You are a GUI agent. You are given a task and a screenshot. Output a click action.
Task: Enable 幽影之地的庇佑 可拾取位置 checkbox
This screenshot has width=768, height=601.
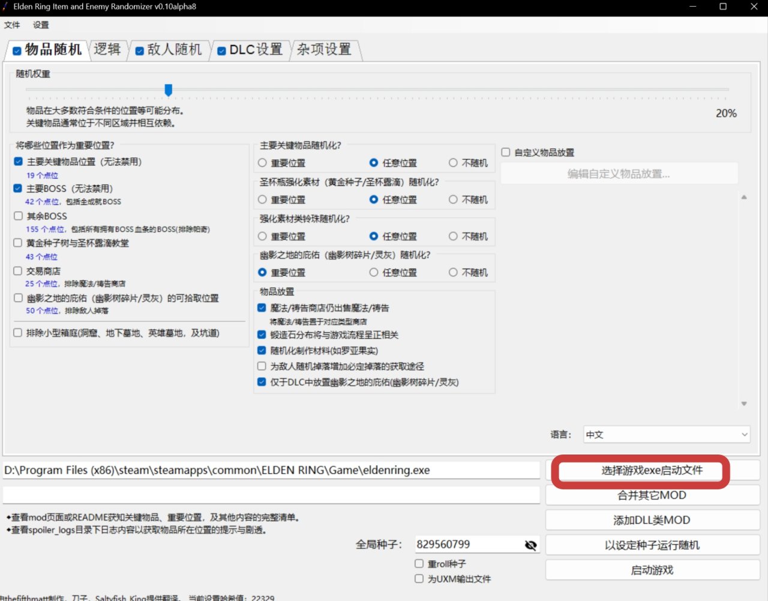pos(18,298)
